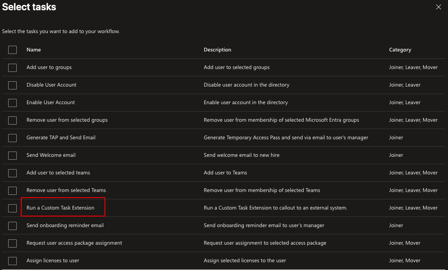
Task: Click the Category column header
Action: tap(400, 50)
